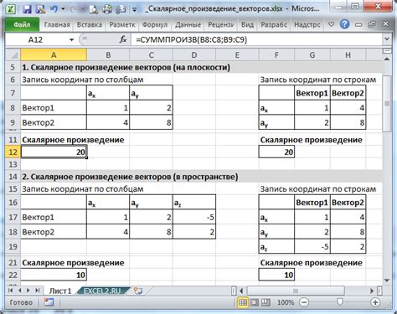397x314 pixels.
Task: Open the Рецензирование ribbon tab
Action: [220, 24]
